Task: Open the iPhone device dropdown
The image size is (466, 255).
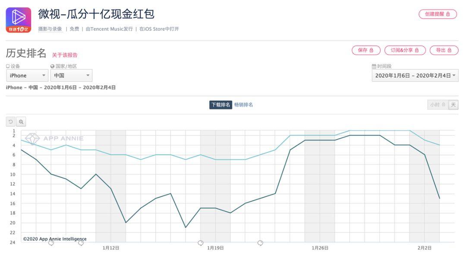Action: tap(27, 75)
